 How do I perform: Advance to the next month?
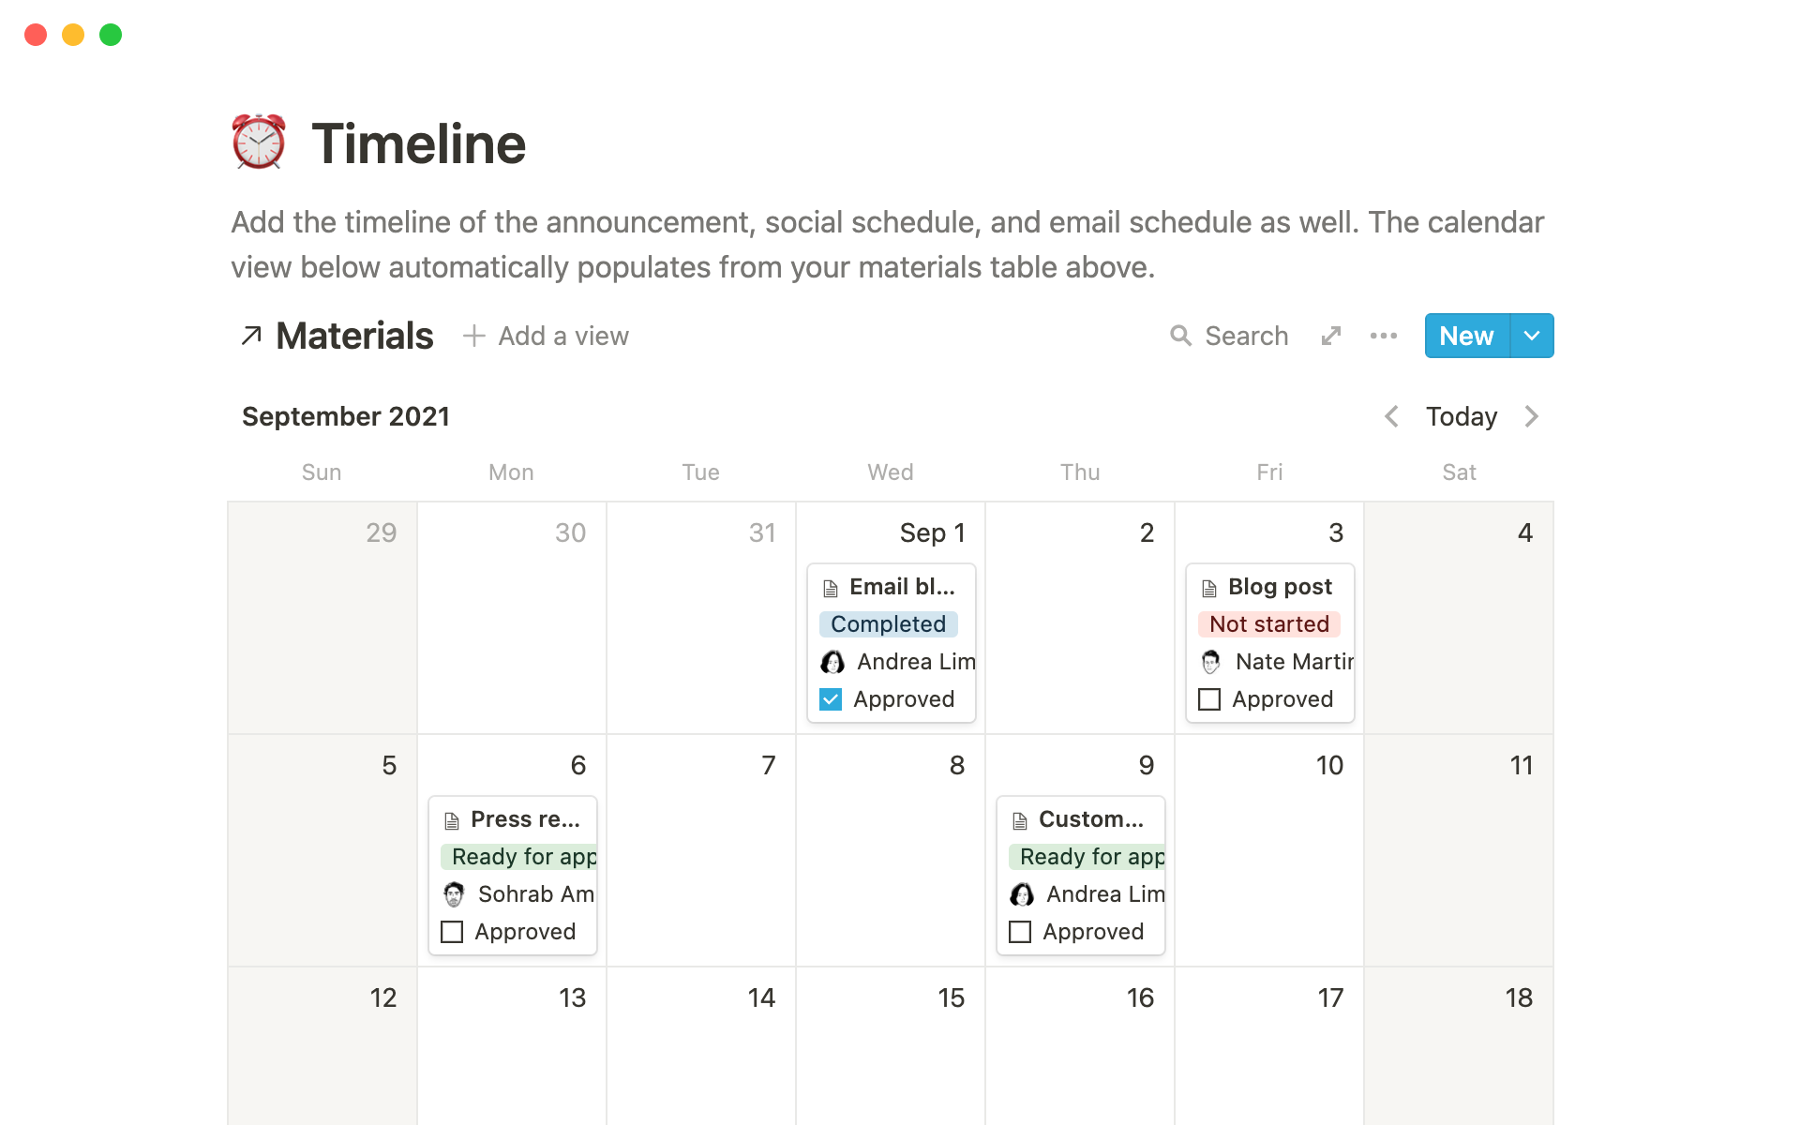tap(1531, 416)
